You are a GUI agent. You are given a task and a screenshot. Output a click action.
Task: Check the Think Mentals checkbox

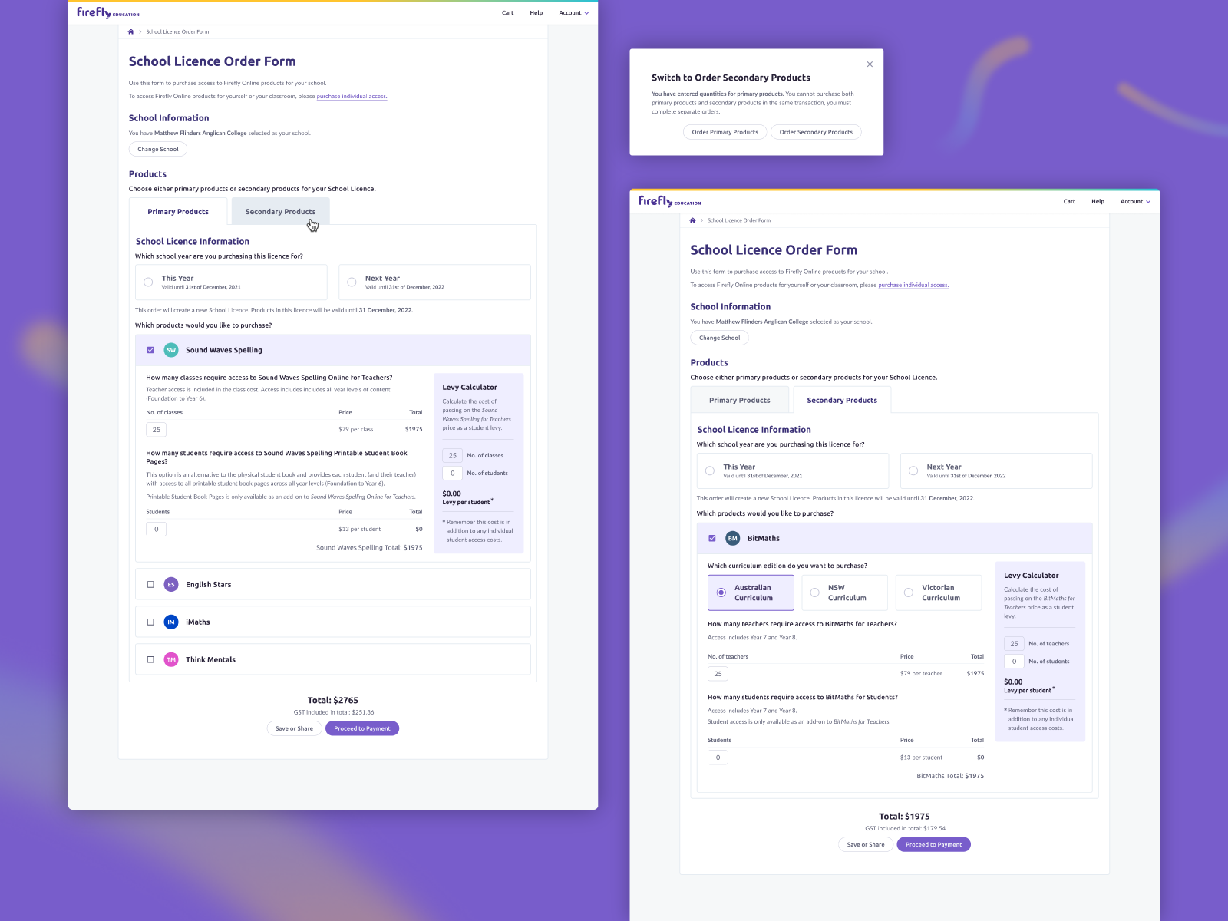(150, 659)
